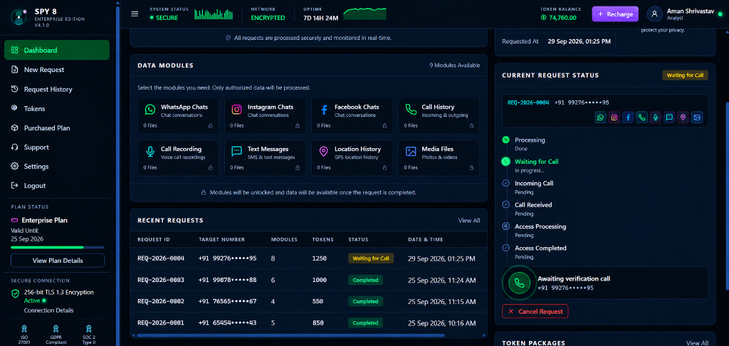The image size is (729, 346).
Task: Click the ENCRYPTED network status
Action: (268, 18)
